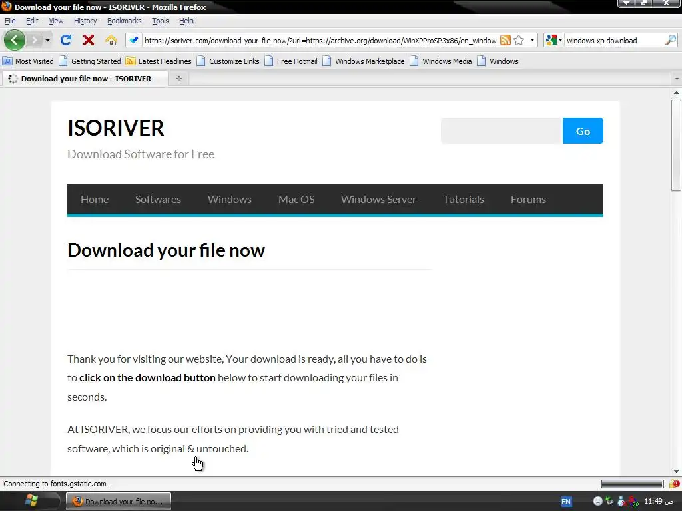Click the site identity checkmark icon in address bar
Screen dimensions: 682x511
click(133, 41)
